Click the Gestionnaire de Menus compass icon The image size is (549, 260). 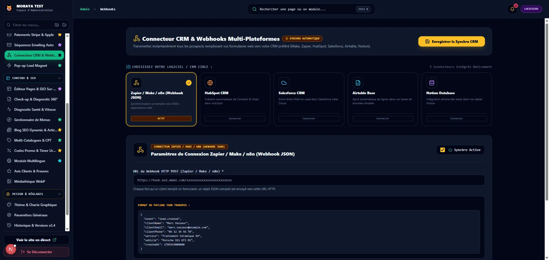tap(9, 120)
